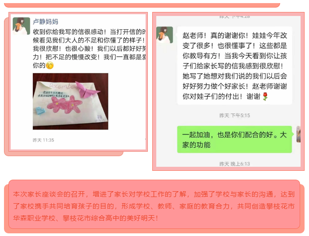The image size is (309, 236).
Task: Click the text 华森职业学校 in the red box
Action: pyautogui.click(x=34, y=218)
